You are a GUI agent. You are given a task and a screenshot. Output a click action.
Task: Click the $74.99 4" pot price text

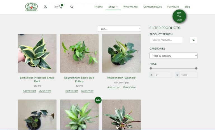pos(121,83)
